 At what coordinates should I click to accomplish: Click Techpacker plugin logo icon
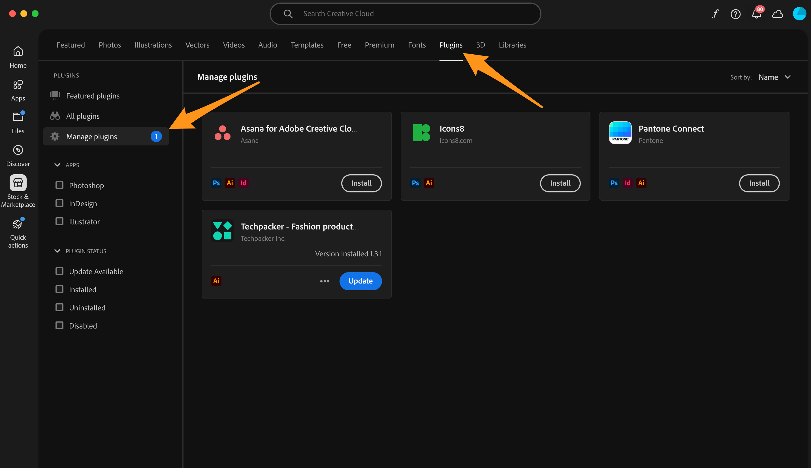[223, 231]
